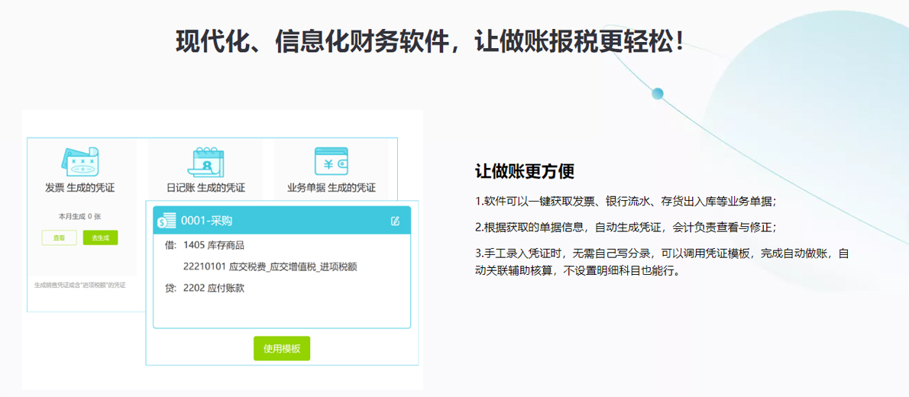Click the edit pencil icon on 0001-采购
This screenshot has height=397, width=909.
pos(395,221)
